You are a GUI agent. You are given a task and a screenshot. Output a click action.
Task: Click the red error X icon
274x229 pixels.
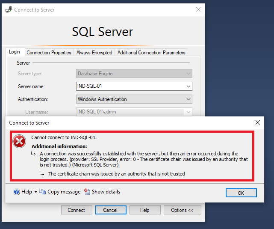pyautogui.click(x=19, y=141)
